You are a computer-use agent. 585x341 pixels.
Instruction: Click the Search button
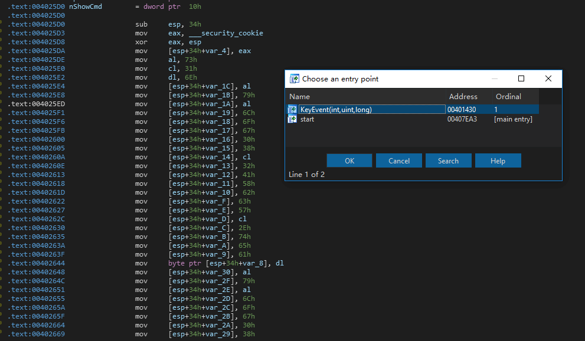[448, 160]
